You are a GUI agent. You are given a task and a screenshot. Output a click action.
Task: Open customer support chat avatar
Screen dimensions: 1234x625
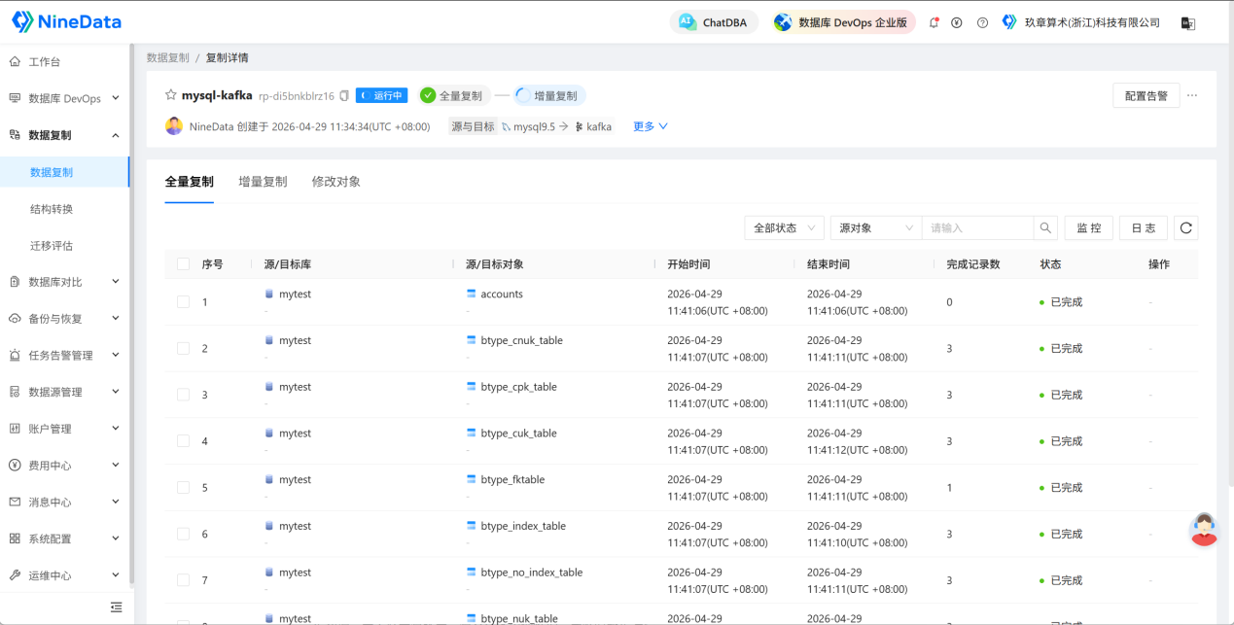(1204, 529)
